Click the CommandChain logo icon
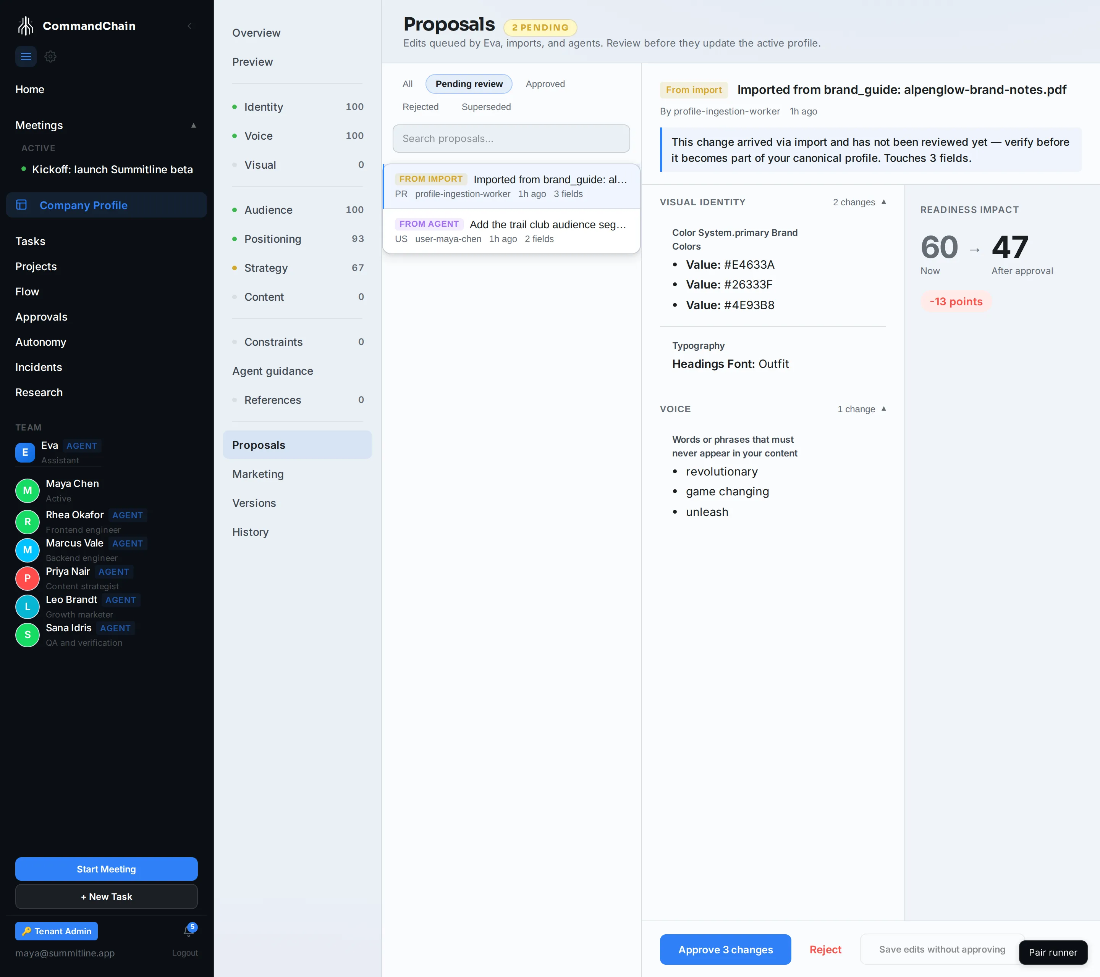 (25, 26)
